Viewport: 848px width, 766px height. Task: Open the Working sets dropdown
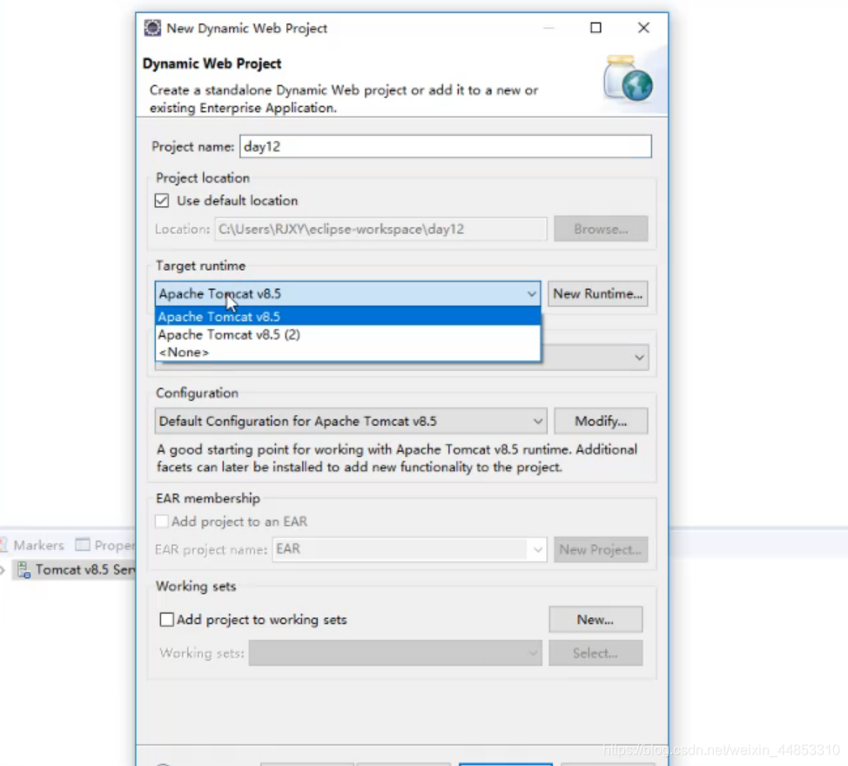coord(394,653)
